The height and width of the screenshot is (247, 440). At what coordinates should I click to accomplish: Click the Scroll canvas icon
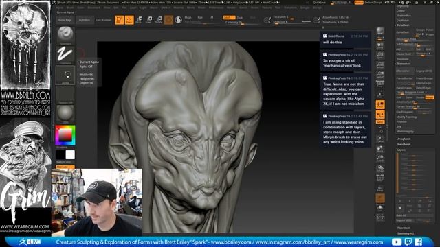coord(380,45)
